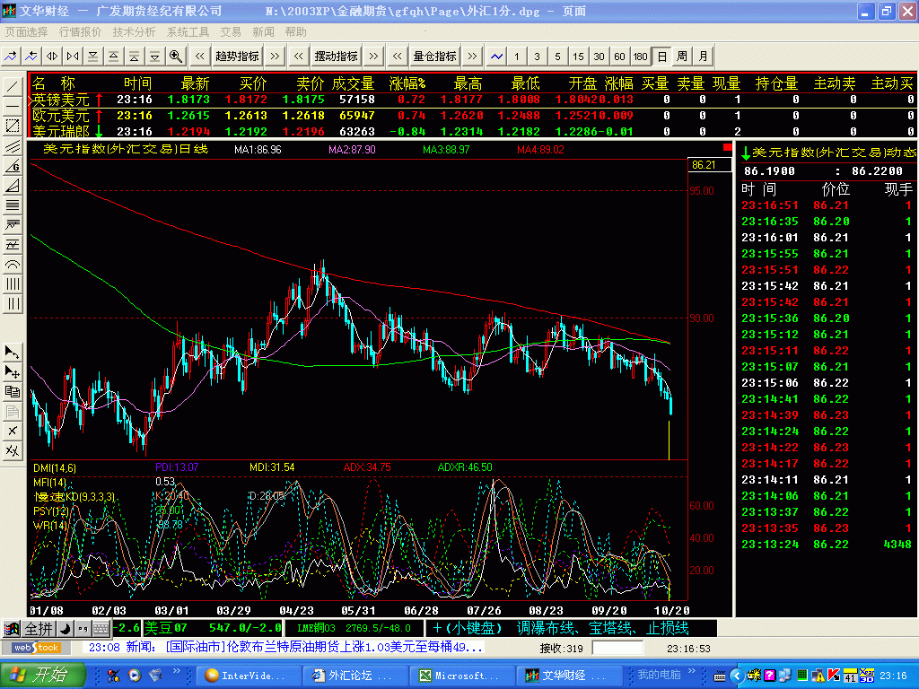Toggle the 5-minute period button

click(x=557, y=57)
